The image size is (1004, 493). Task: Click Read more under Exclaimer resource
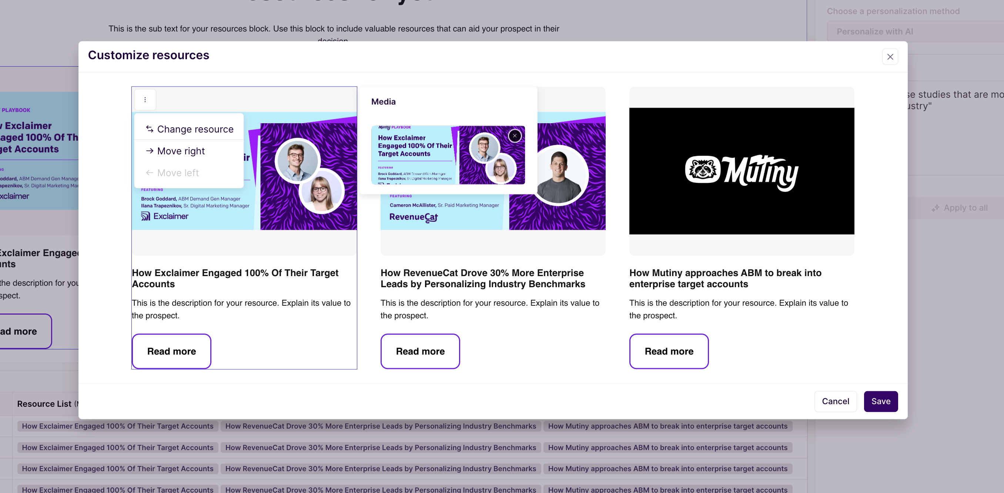click(x=171, y=351)
